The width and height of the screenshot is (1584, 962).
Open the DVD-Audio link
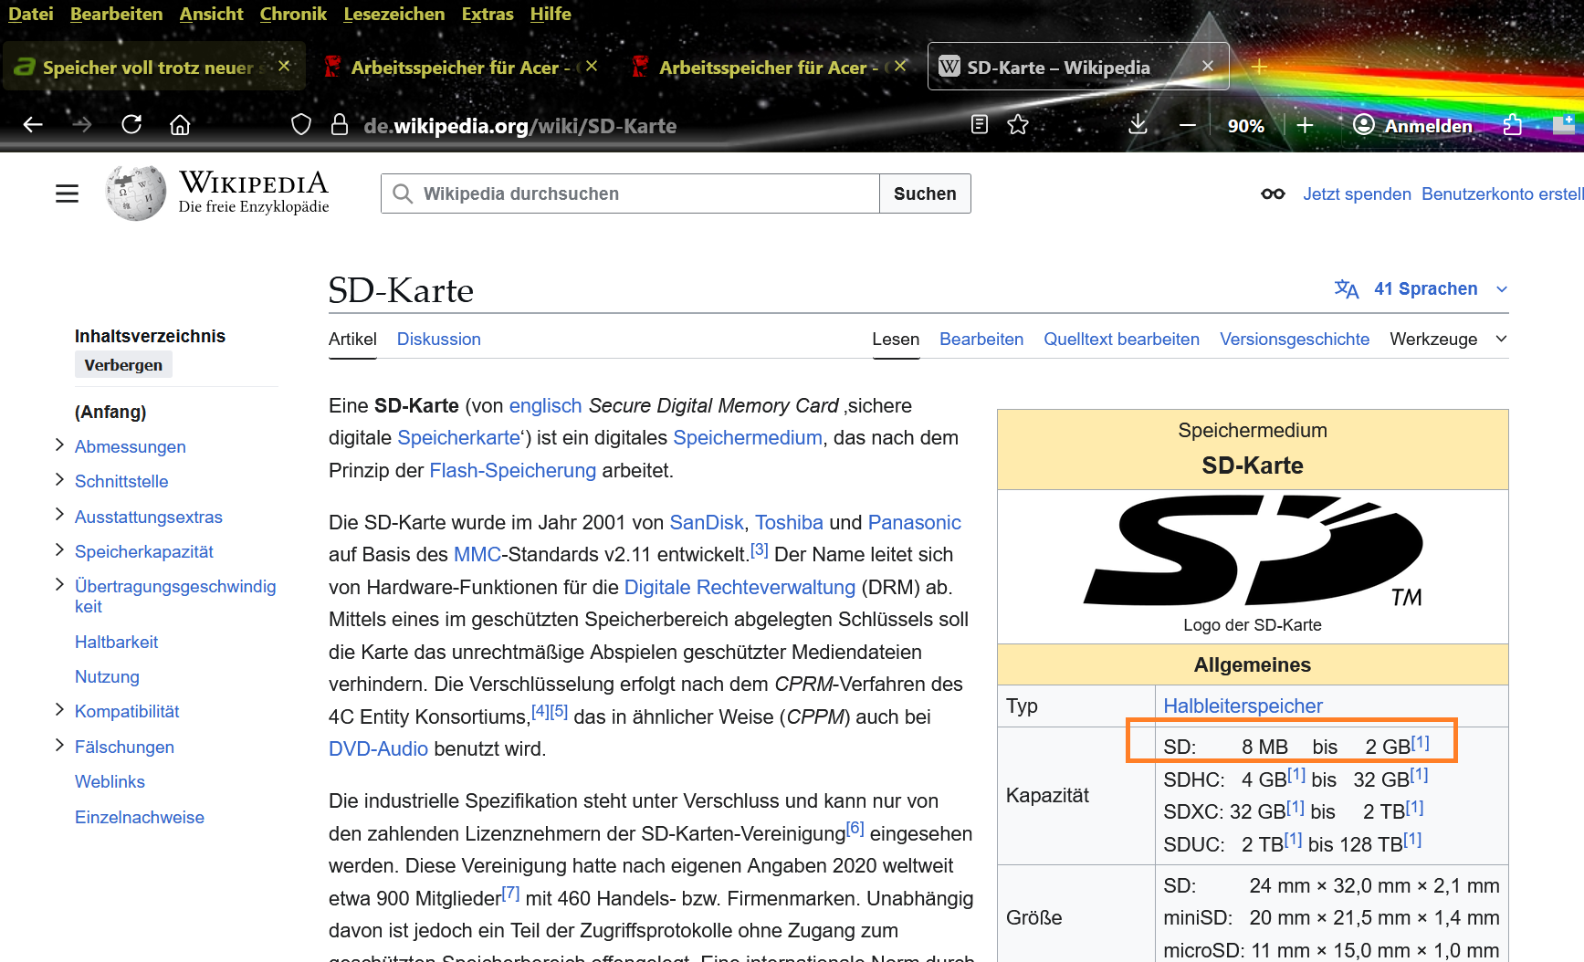[x=378, y=749]
